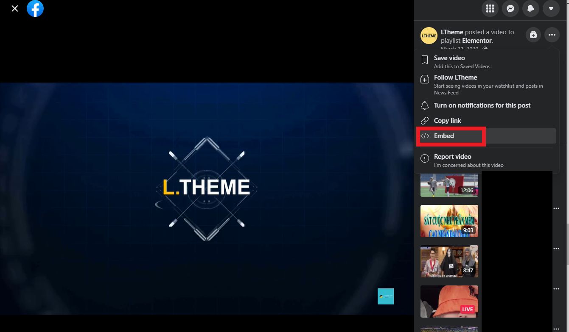Turn on notifications for this post
Viewport: 569px width, 332px height.
482,105
